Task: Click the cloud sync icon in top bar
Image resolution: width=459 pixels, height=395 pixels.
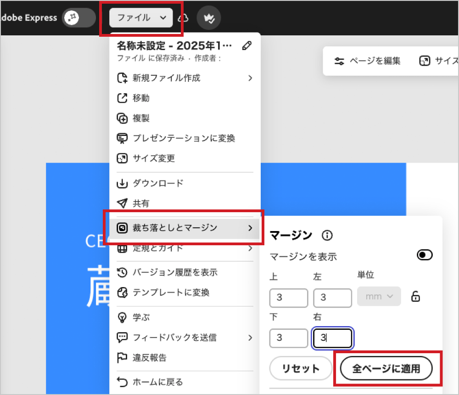Action: 184,17
